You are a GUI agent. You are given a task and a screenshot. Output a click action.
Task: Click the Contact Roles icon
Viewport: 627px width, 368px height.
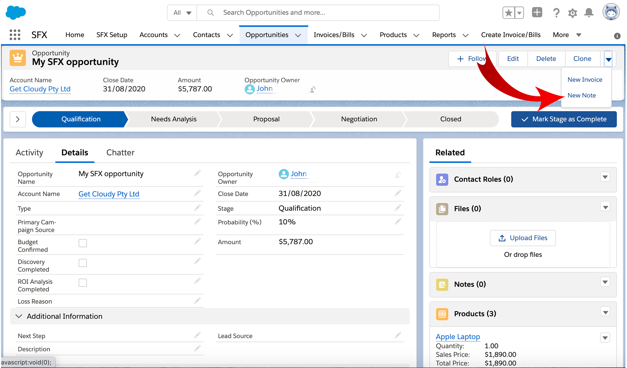click(442, 179)
